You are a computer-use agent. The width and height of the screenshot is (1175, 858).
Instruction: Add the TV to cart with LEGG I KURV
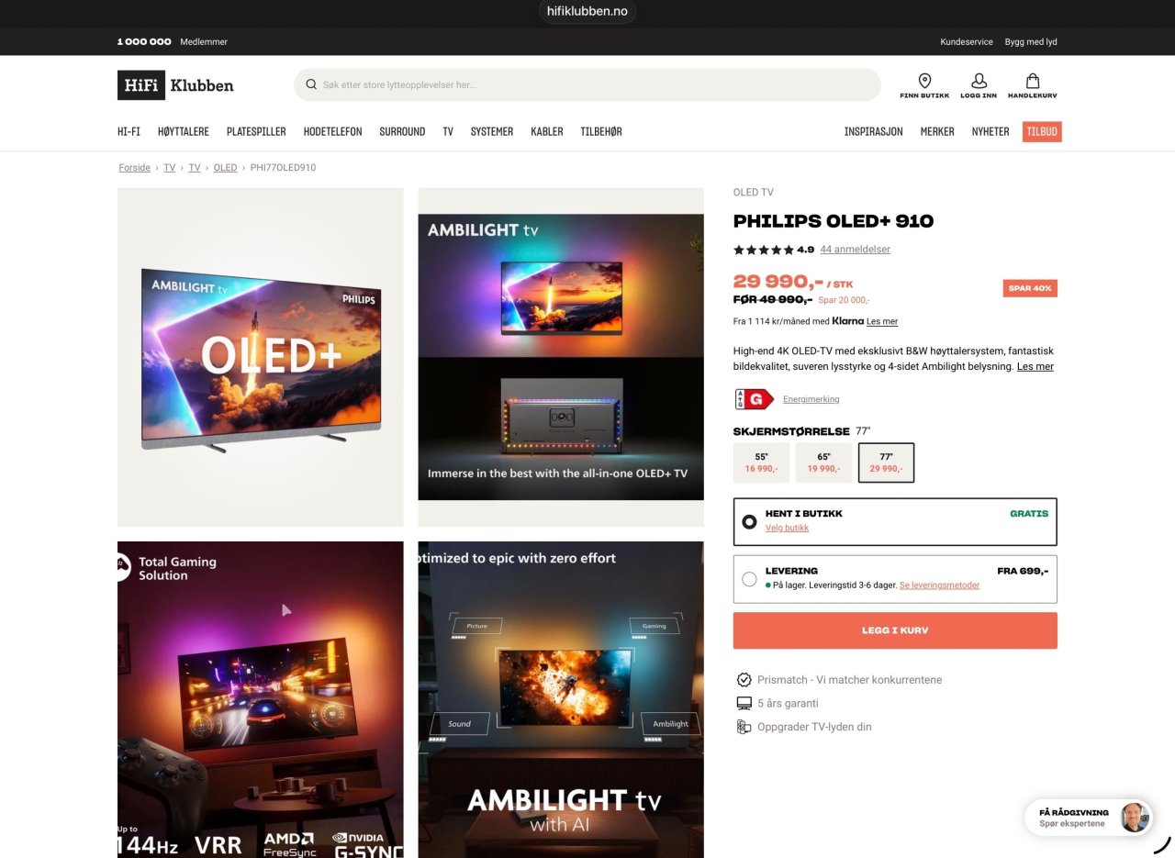pyautogui.click(x=895, y=630)
